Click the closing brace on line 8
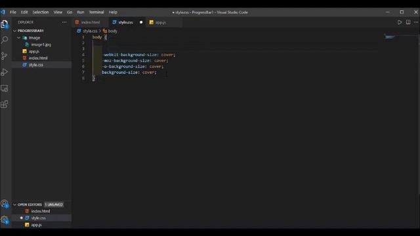 (93, 78)
